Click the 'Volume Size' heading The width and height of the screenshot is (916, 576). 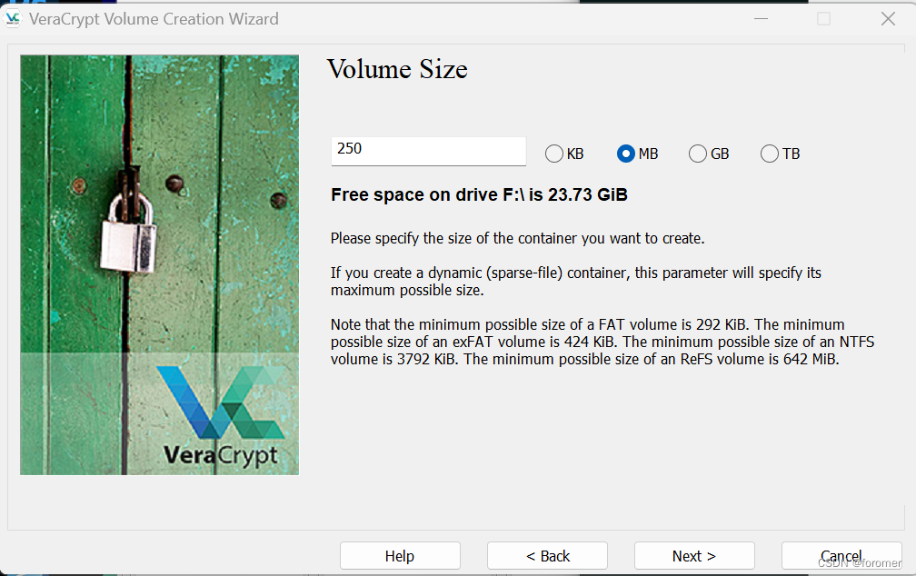tap(397, 69)
